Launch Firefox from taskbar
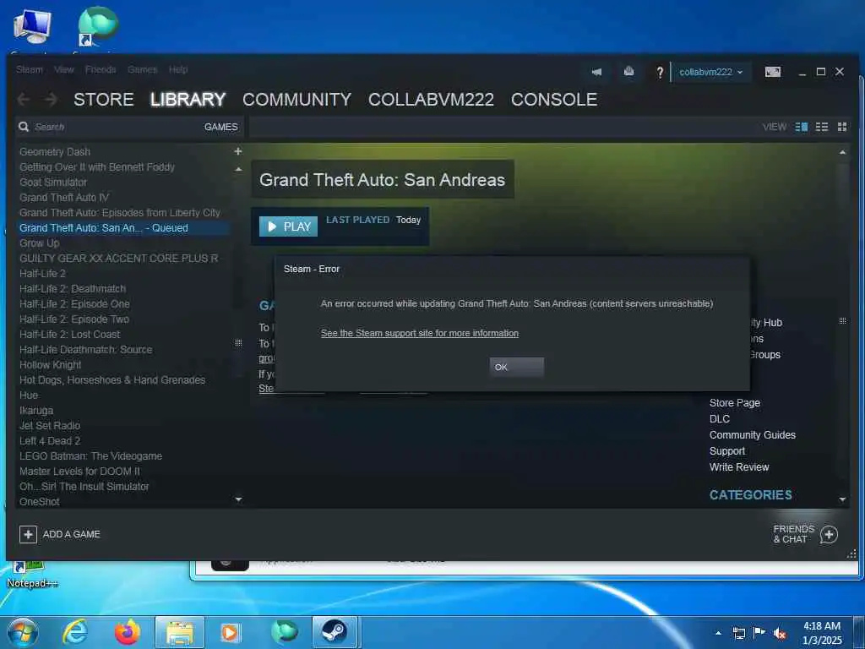Viewport: 865px width, 649px height. (127, 632)
